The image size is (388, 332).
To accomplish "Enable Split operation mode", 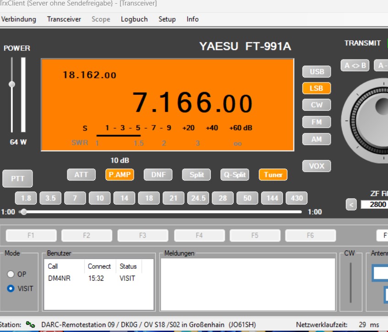I will [196, 174].
